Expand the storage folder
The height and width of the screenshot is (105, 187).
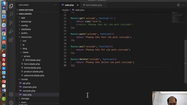tap(37, 99)
